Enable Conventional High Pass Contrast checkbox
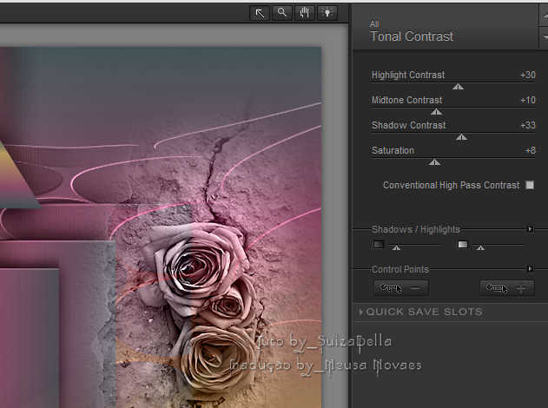This screenshot has width=548, height=408. 530,185
